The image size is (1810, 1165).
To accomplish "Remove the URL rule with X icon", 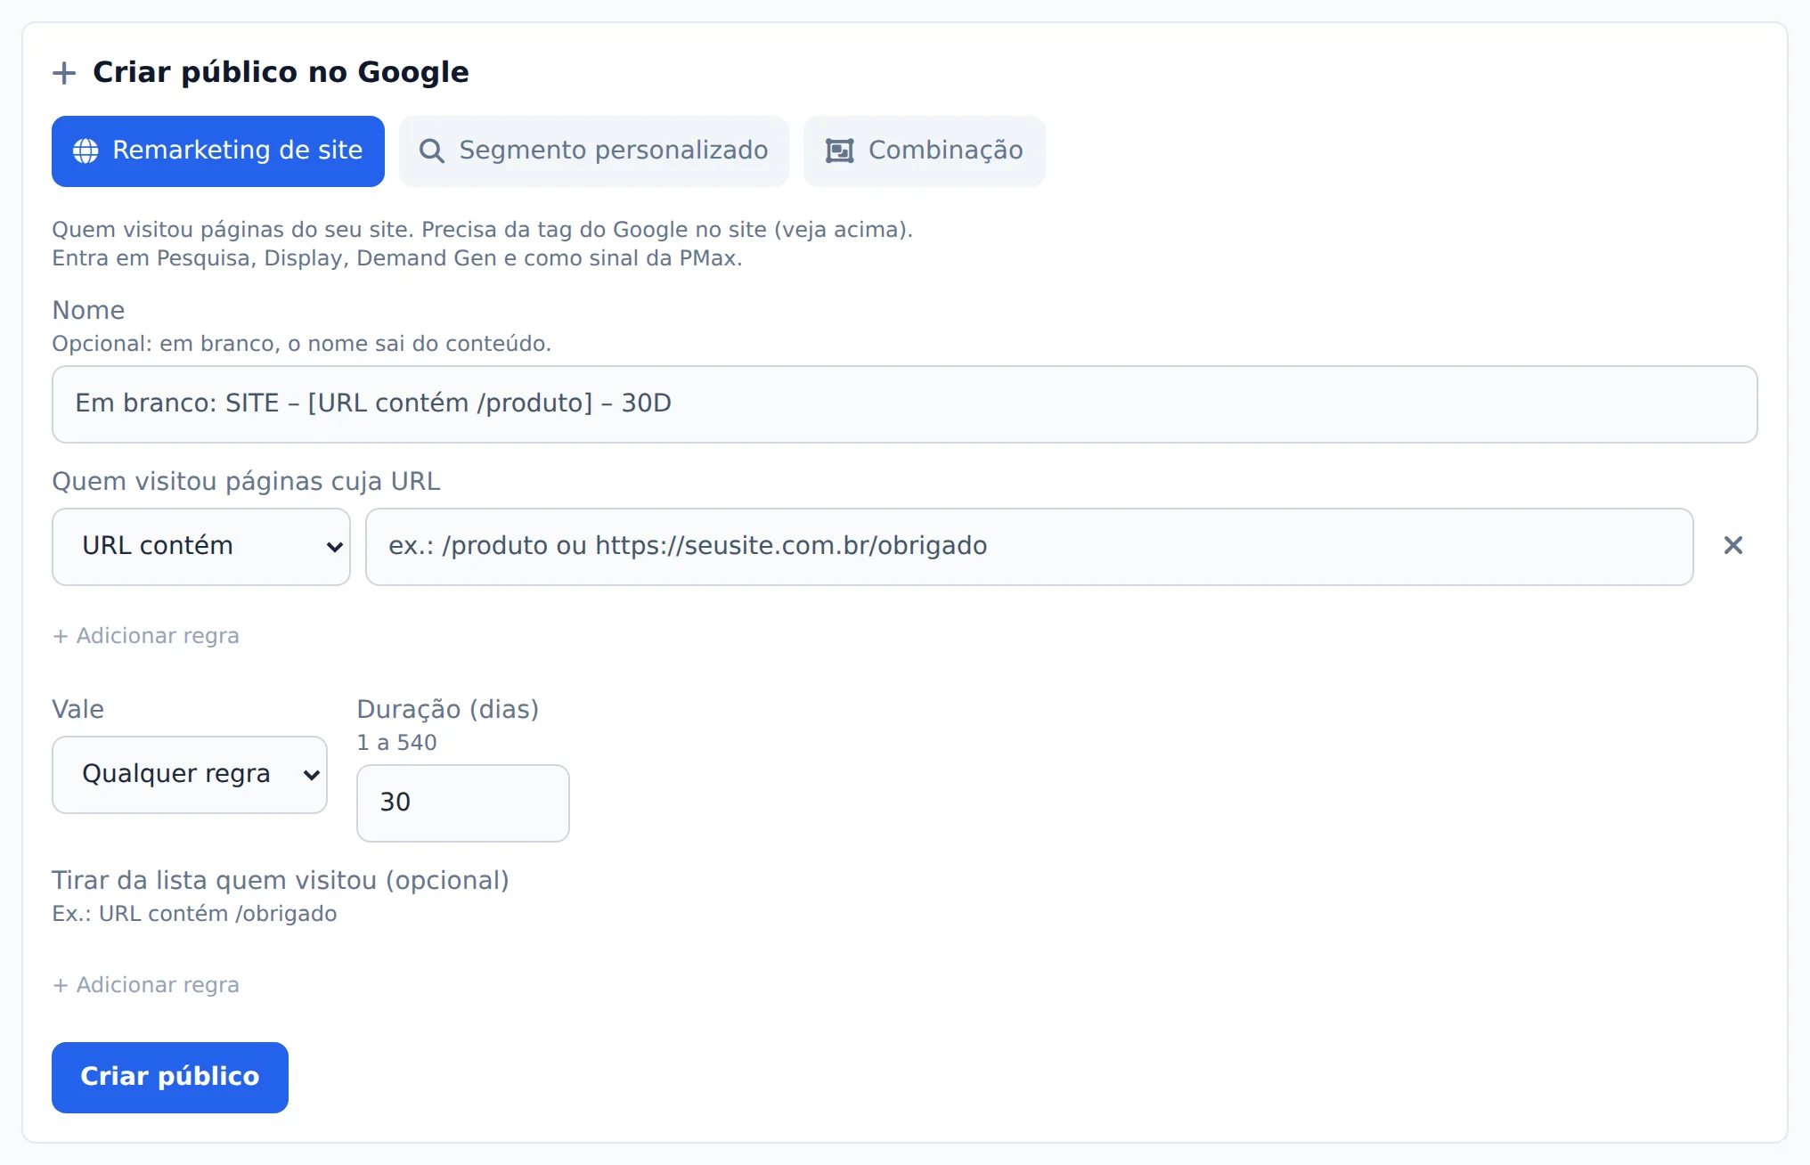I will pyautogui.click(x=1733, y=545).
